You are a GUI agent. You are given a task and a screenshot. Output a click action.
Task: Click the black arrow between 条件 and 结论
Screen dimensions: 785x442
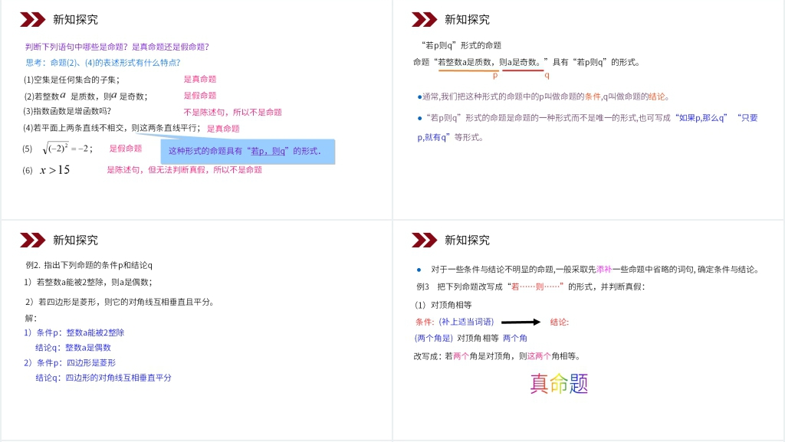pyautogui.click(x=521, y=322)
